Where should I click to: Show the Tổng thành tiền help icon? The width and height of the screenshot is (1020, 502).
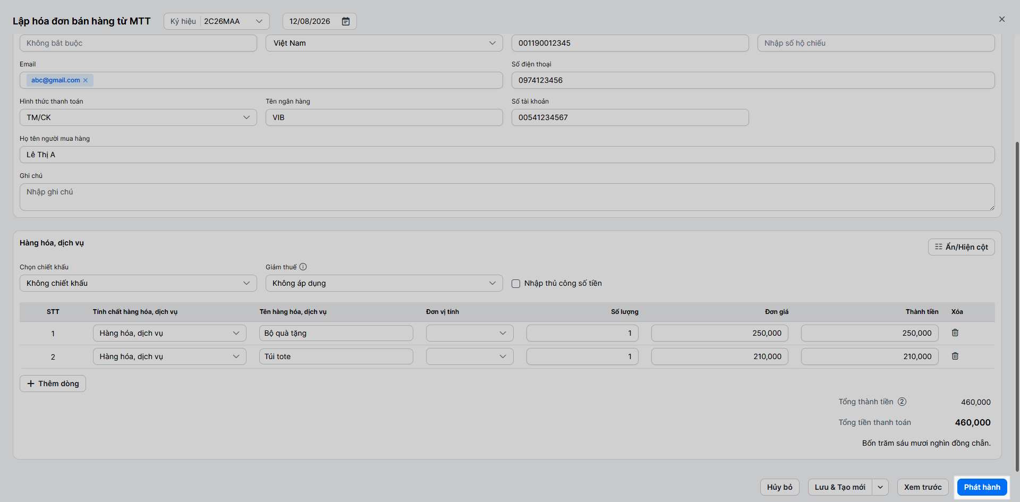(x=902, y=402)
